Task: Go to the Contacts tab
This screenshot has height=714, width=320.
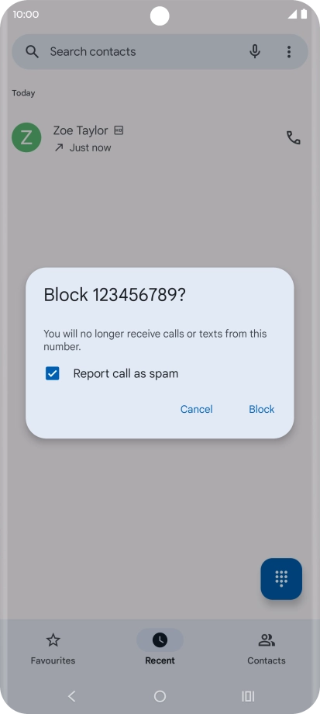Action: pos(267,649)
